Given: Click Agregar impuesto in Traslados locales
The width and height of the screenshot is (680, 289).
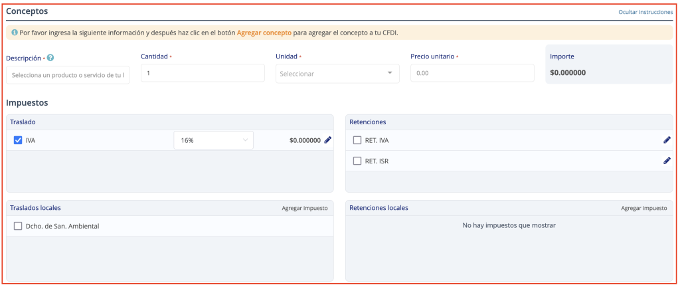Looking at the screenshot, I should [x=305, y=209].
